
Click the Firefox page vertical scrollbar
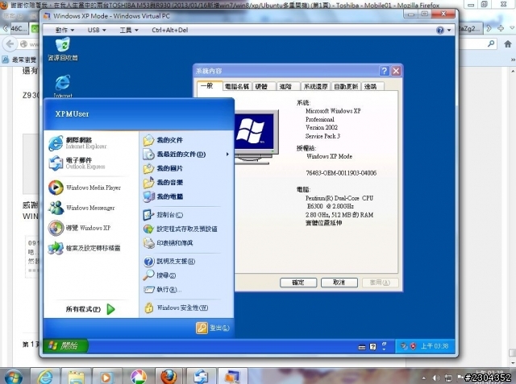(x=513, y=217)
